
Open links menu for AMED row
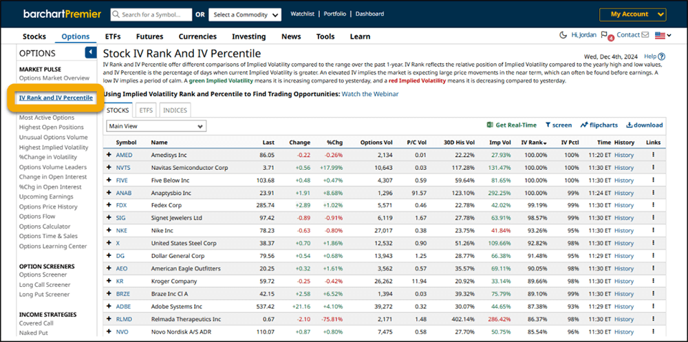click(x=654, y=155)
